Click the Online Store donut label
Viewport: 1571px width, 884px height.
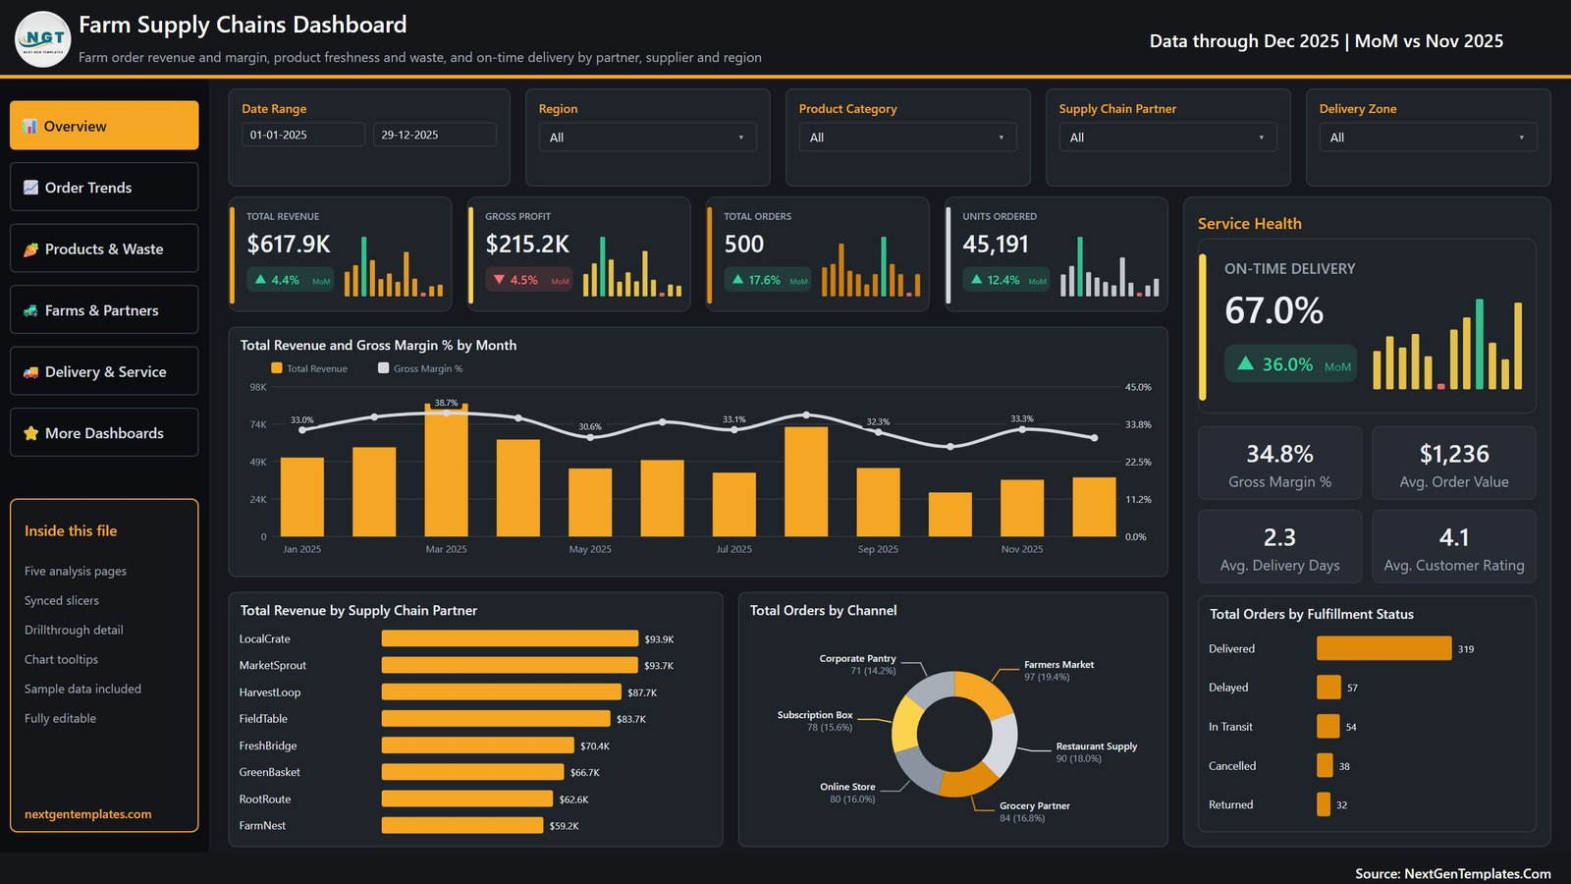pyautogui.click(x=847, y=793)
